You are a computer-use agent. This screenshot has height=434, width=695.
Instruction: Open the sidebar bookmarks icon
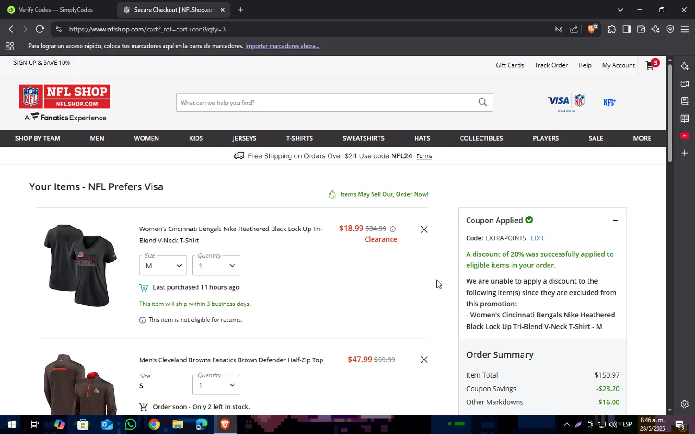[684, 101]
